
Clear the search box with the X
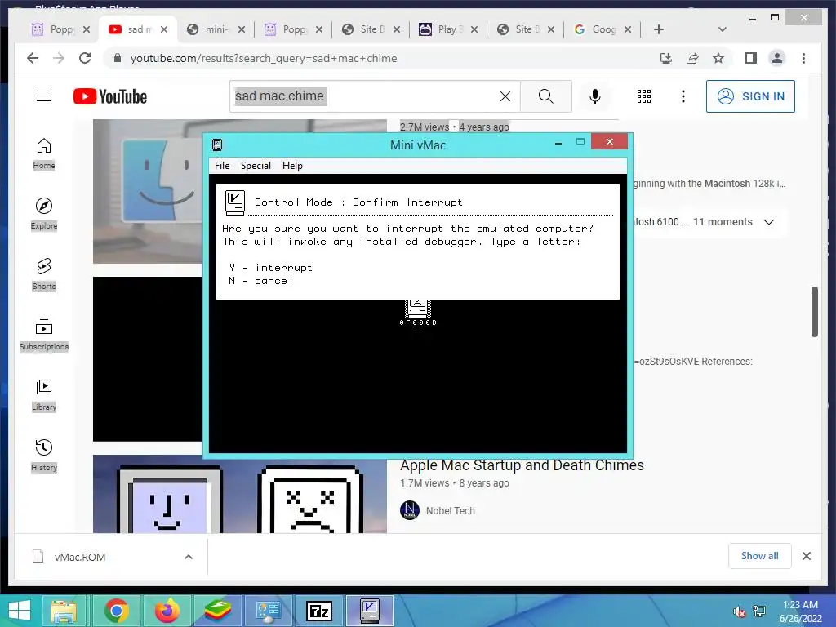click(505, 96)
